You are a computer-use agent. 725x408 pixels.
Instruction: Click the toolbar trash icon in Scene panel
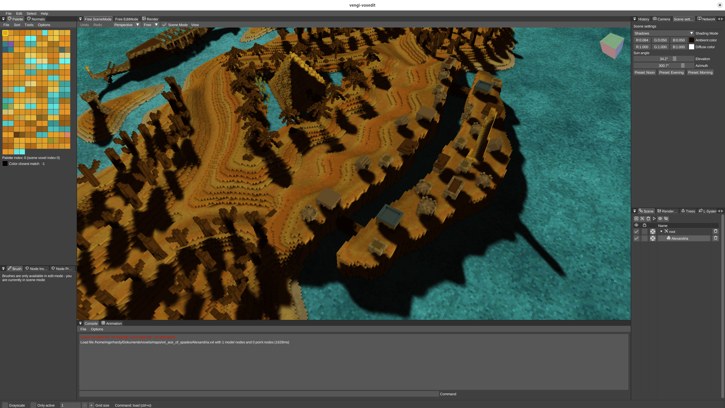(648, 218)
